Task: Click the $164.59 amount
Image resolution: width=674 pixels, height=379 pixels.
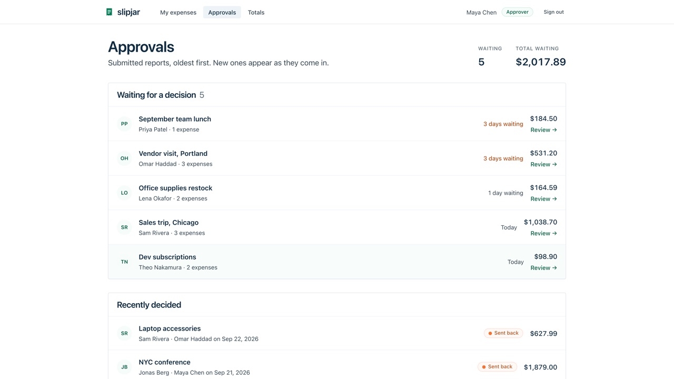Action: 543,188
